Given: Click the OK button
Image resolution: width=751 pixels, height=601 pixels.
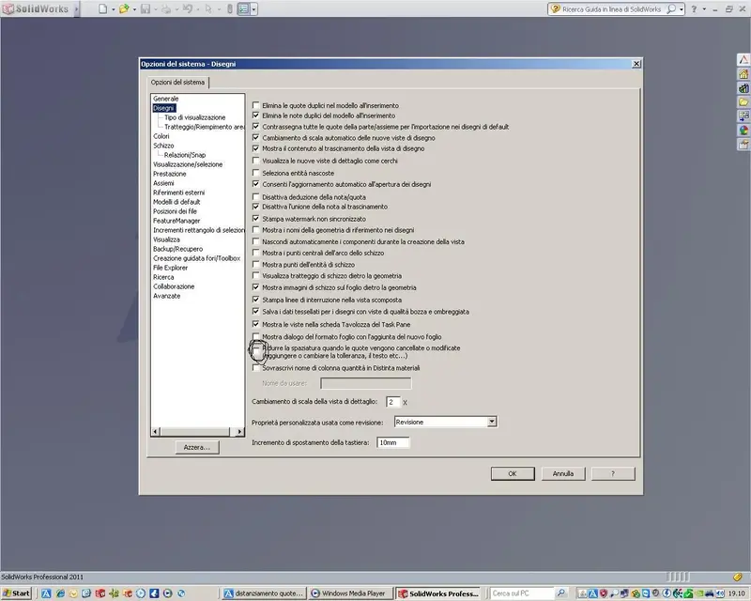Looking at the screenshot, I should coord(513,473).
